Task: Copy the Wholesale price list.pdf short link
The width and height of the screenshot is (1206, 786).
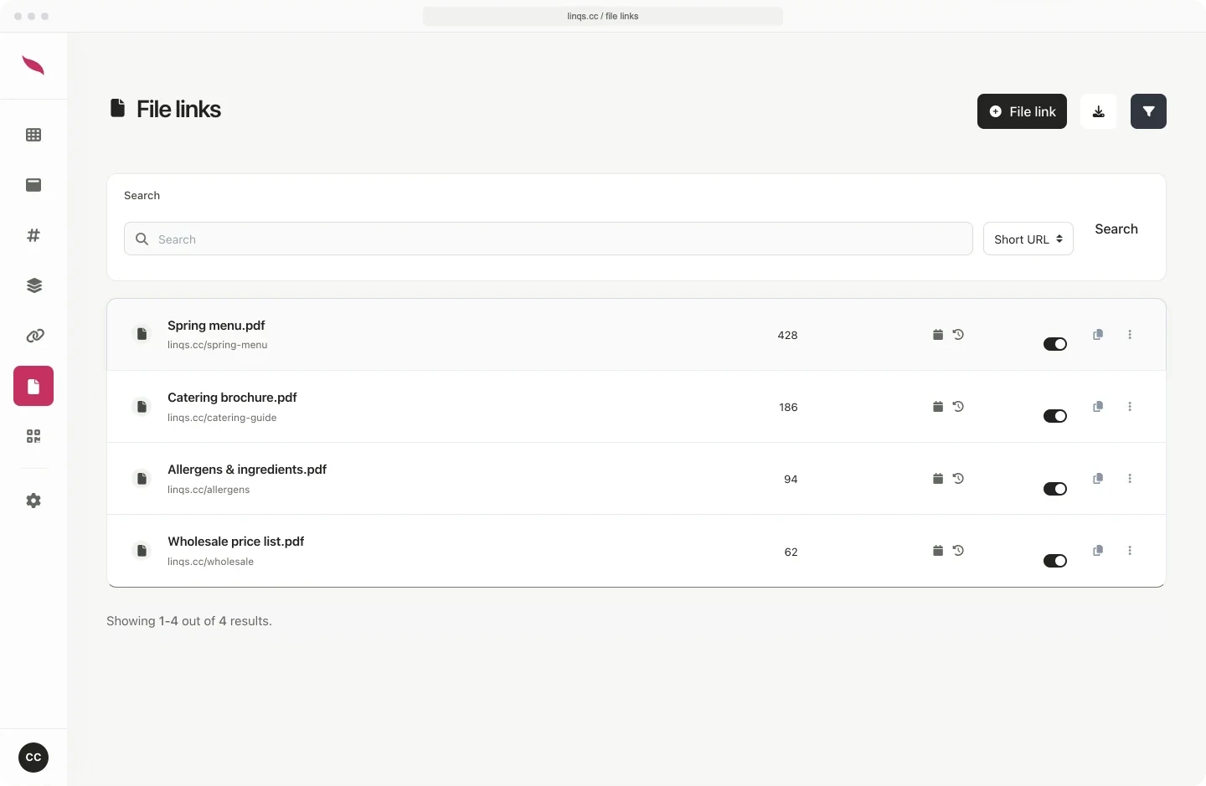Action: [1098, 551]
